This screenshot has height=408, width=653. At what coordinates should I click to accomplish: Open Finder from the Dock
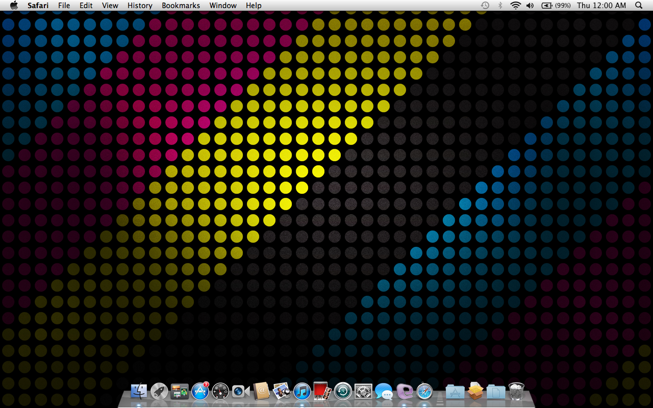[x=139, y=391]
